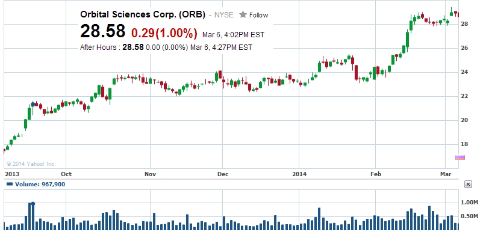Viewport: 486px width, 232px height.
Task: Select the 2014 label on time axis
Action: click(299, 174)
